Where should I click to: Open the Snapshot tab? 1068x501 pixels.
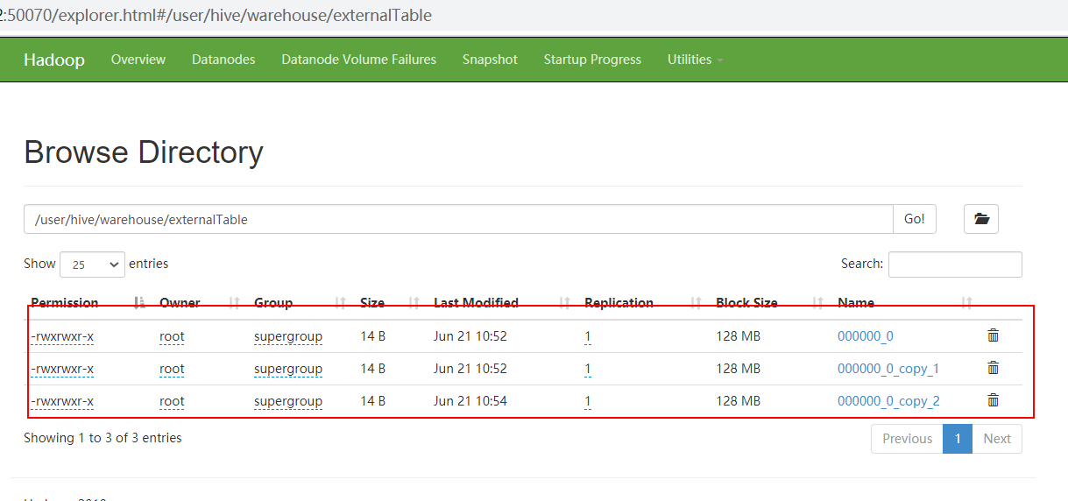490,60
